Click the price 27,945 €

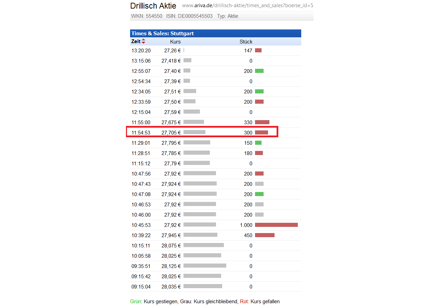pos(171,235)
